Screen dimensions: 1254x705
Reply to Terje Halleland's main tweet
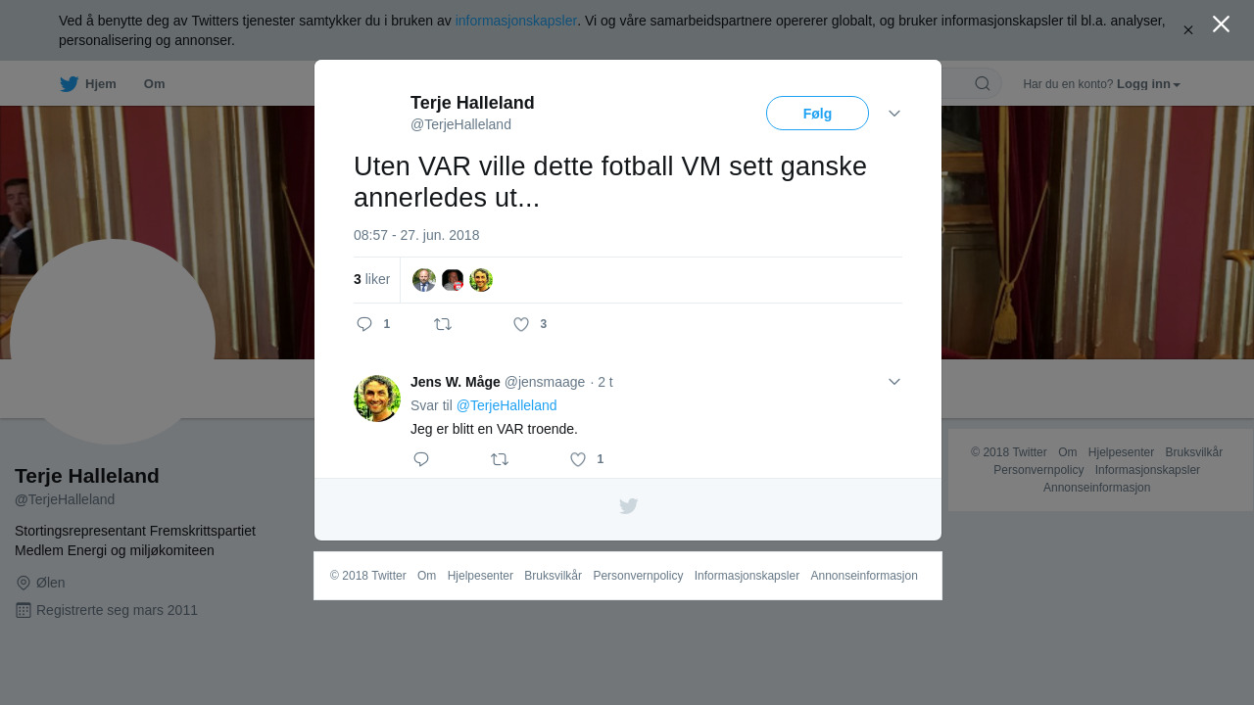pyautogui.click(x=364, y=324)
